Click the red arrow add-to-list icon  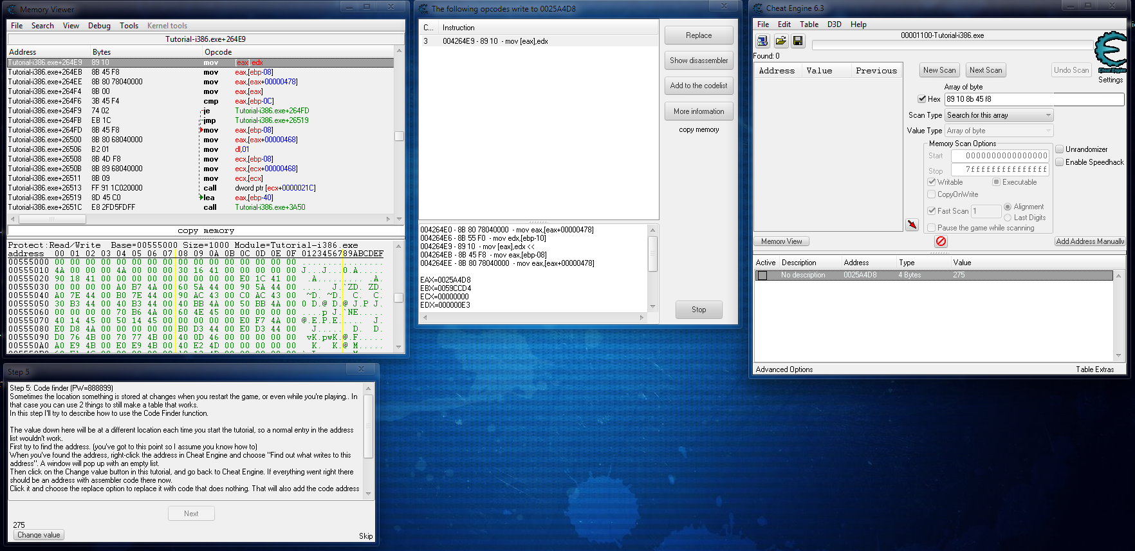[912, 224]
